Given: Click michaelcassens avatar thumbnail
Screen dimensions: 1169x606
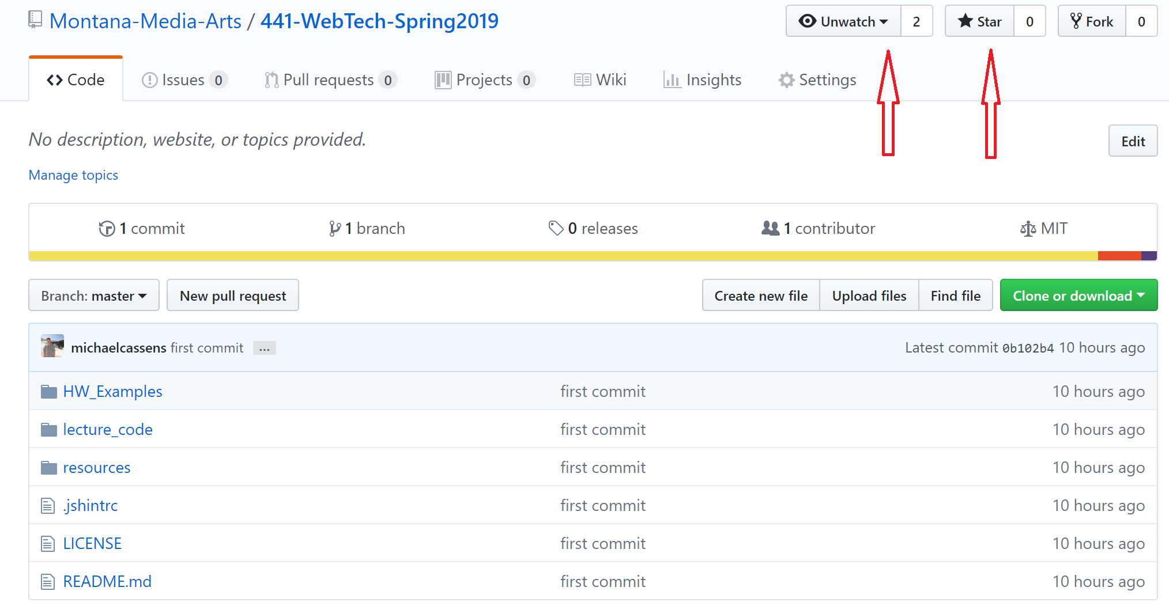Looking at the screenshot, I should pyautogui.click(x=52, y=346).
